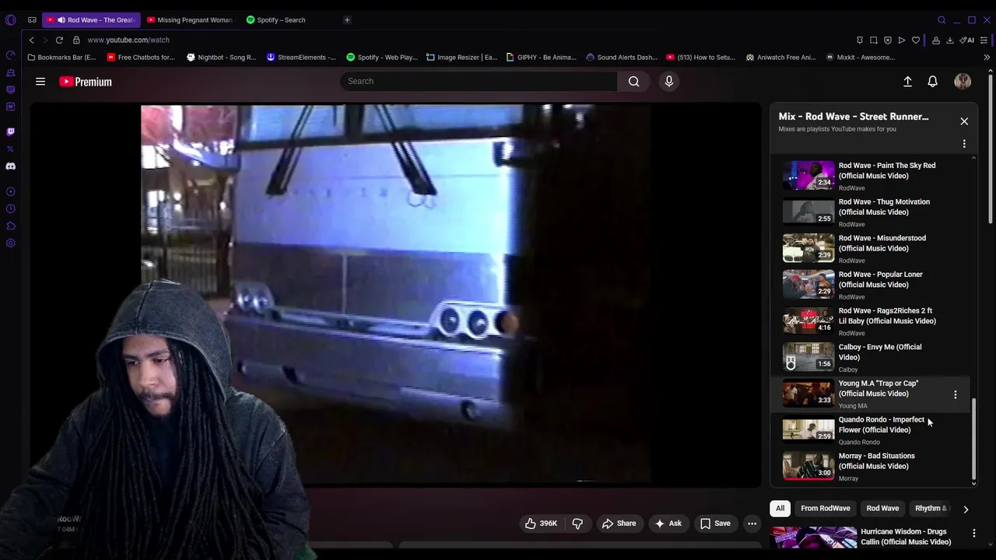This screenshot has height=560, width=996.
Task: Open options for Young M.A Trap or Cap
Action: (x=956, y=395)
